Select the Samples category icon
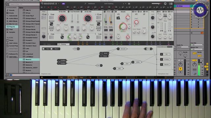 [8, 32]
